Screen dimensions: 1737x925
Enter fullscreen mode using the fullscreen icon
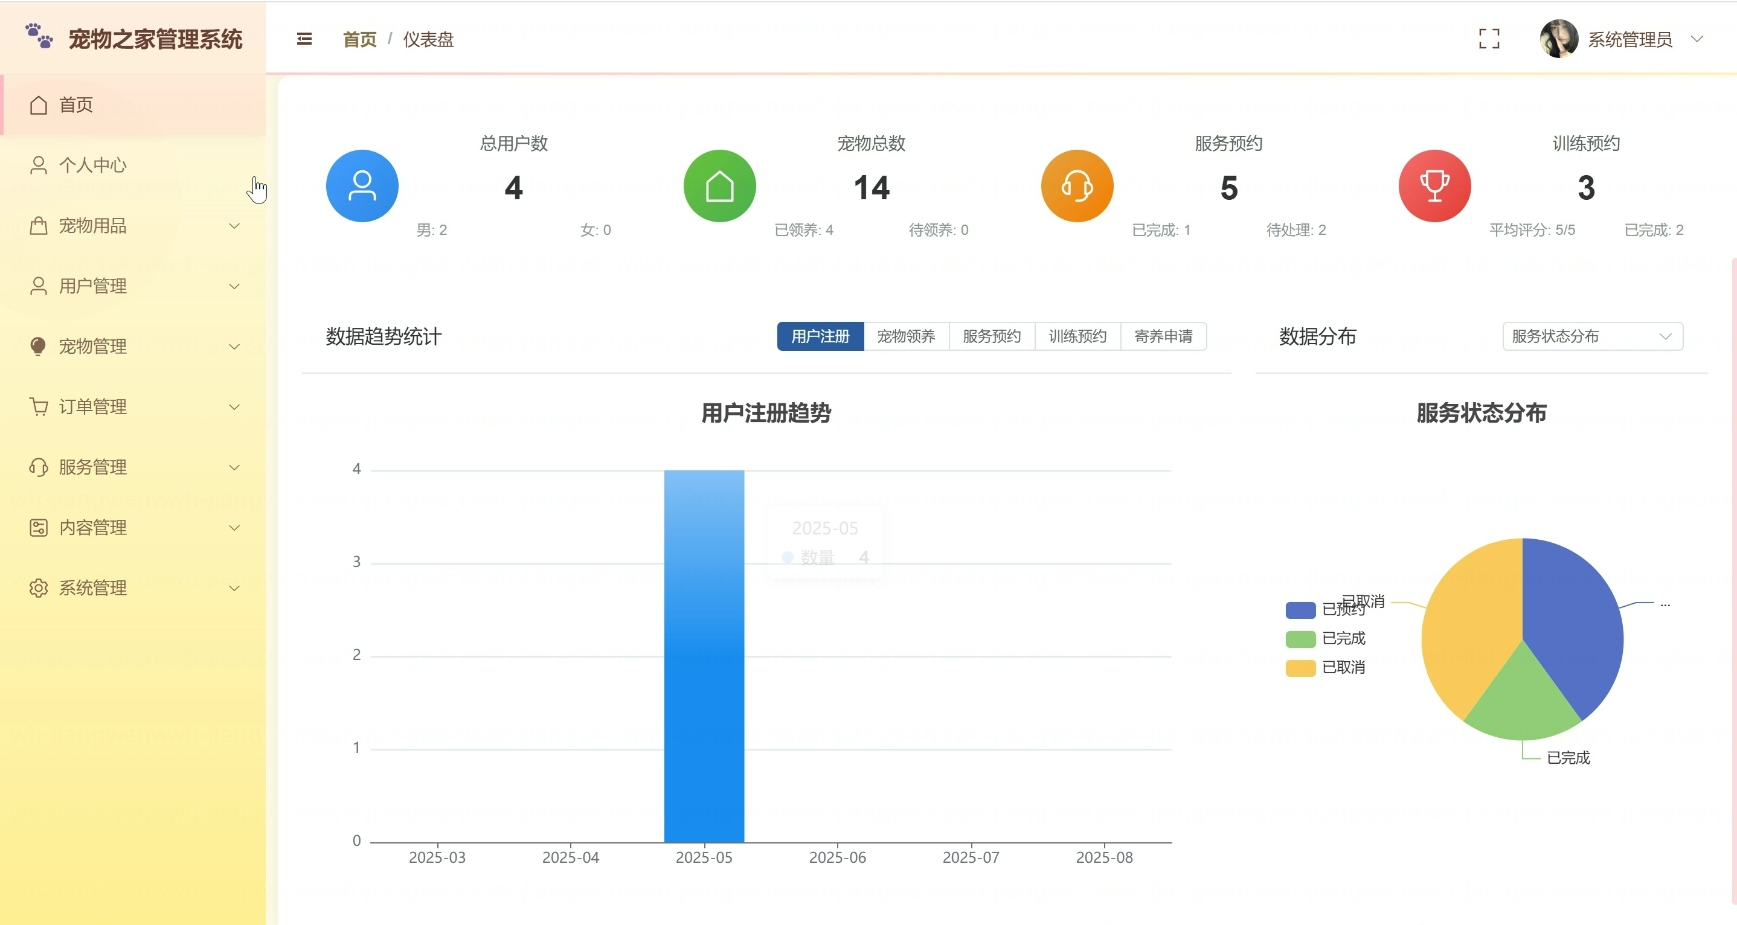pos(1489,39)
